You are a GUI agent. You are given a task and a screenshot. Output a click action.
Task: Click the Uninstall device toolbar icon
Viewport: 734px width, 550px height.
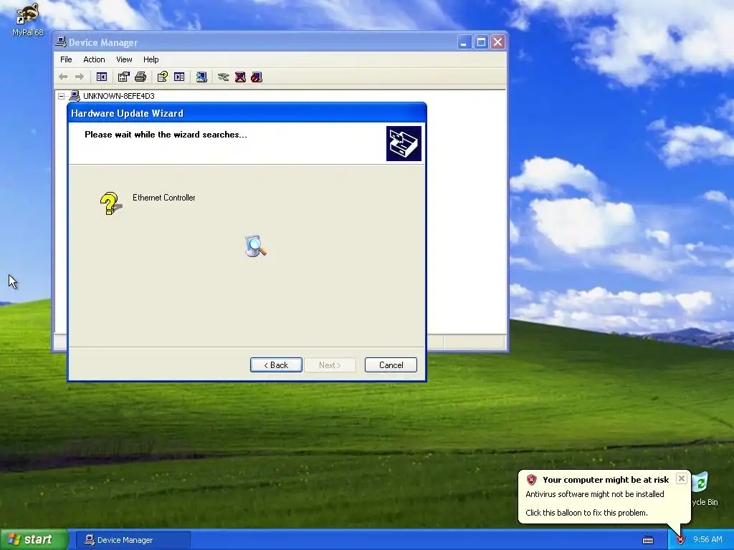pyautogui.click(x=240, y=77)
